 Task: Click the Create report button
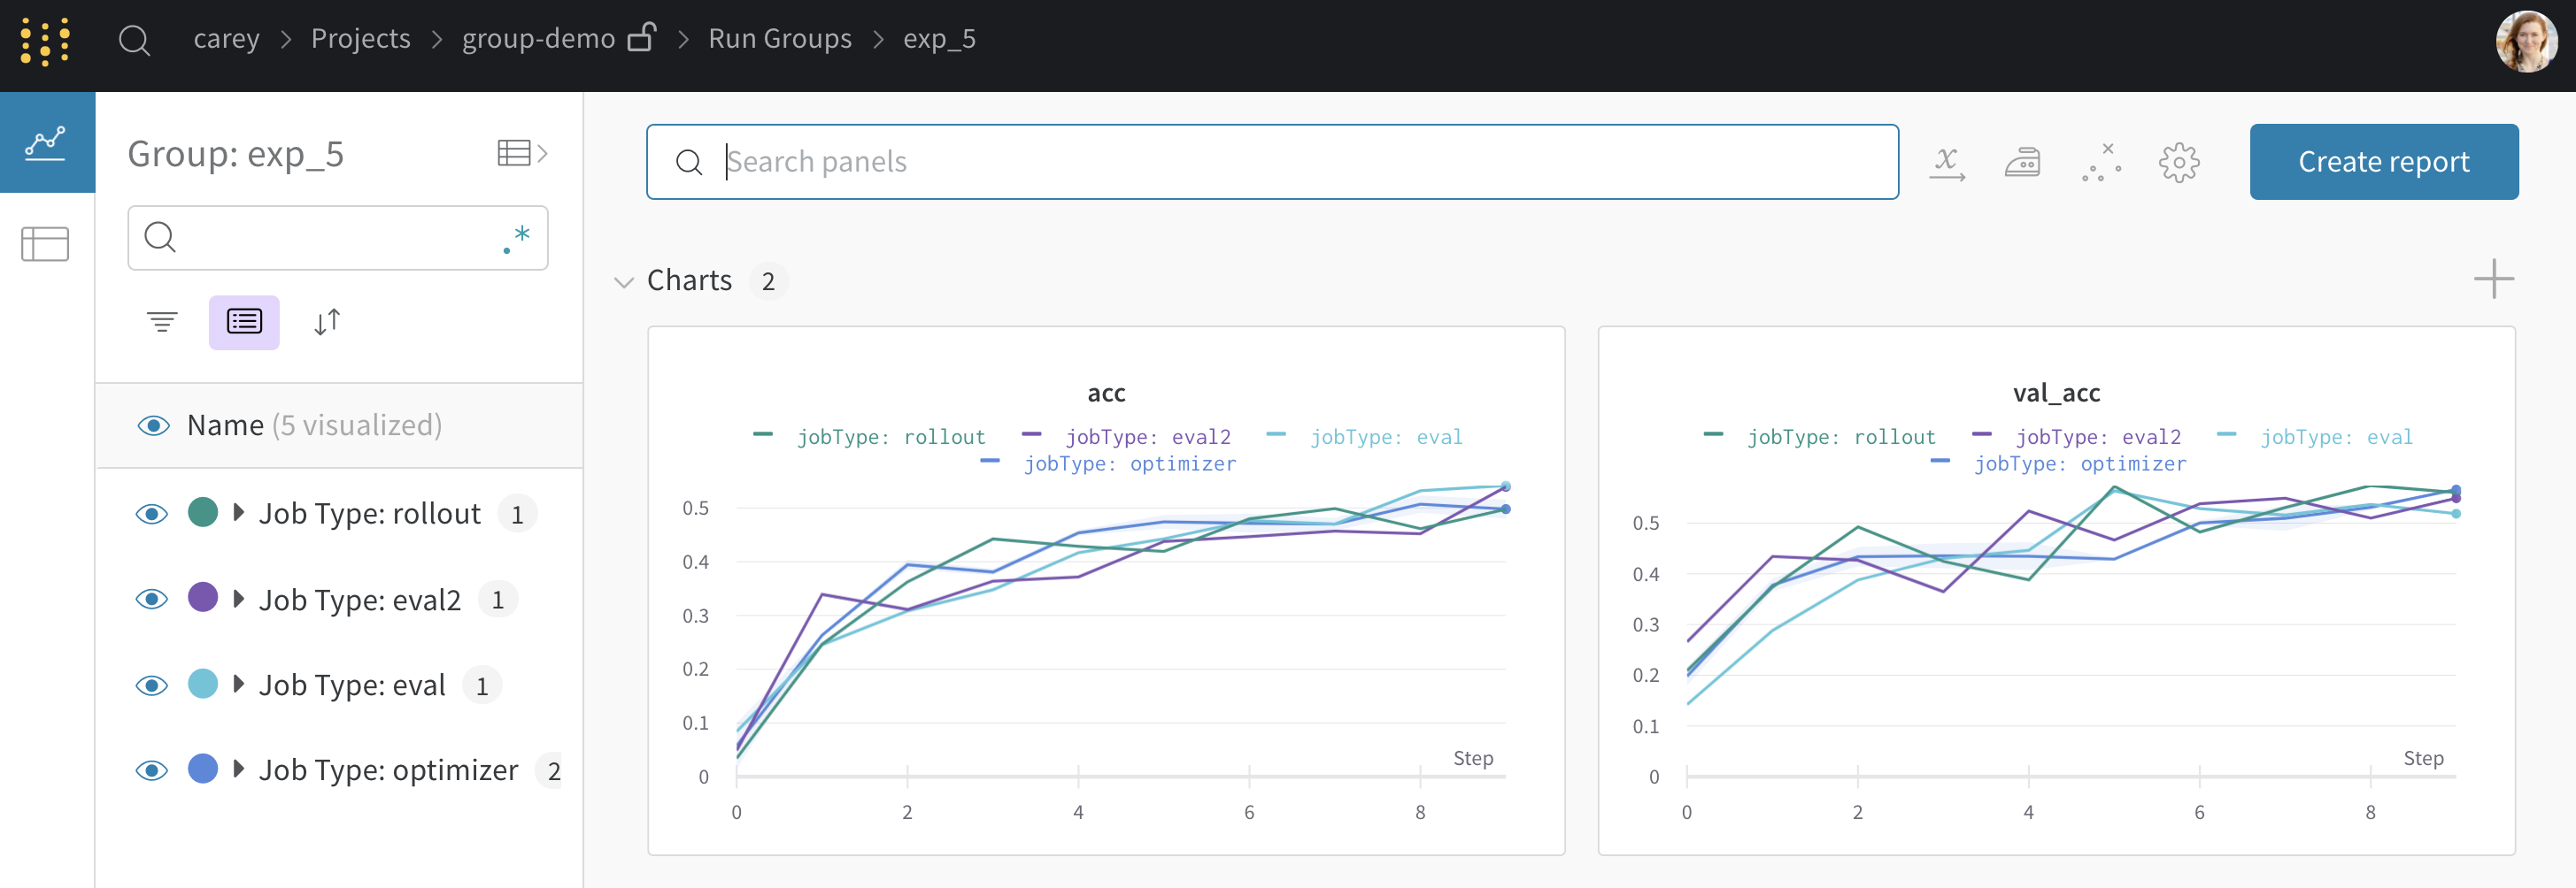[x=2383, y=162]
